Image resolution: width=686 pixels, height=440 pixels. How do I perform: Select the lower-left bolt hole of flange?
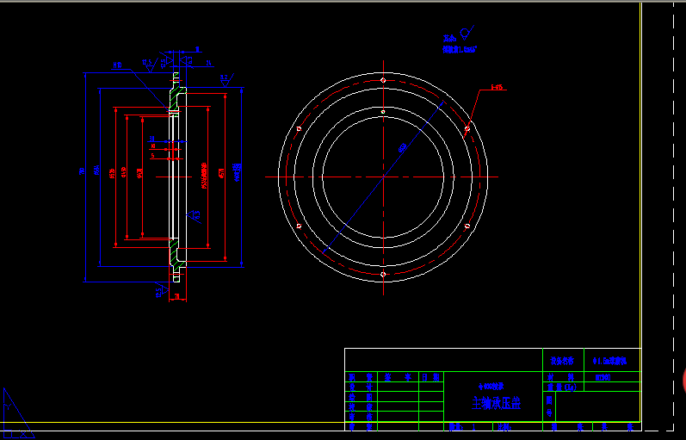[x=299, y=226]
